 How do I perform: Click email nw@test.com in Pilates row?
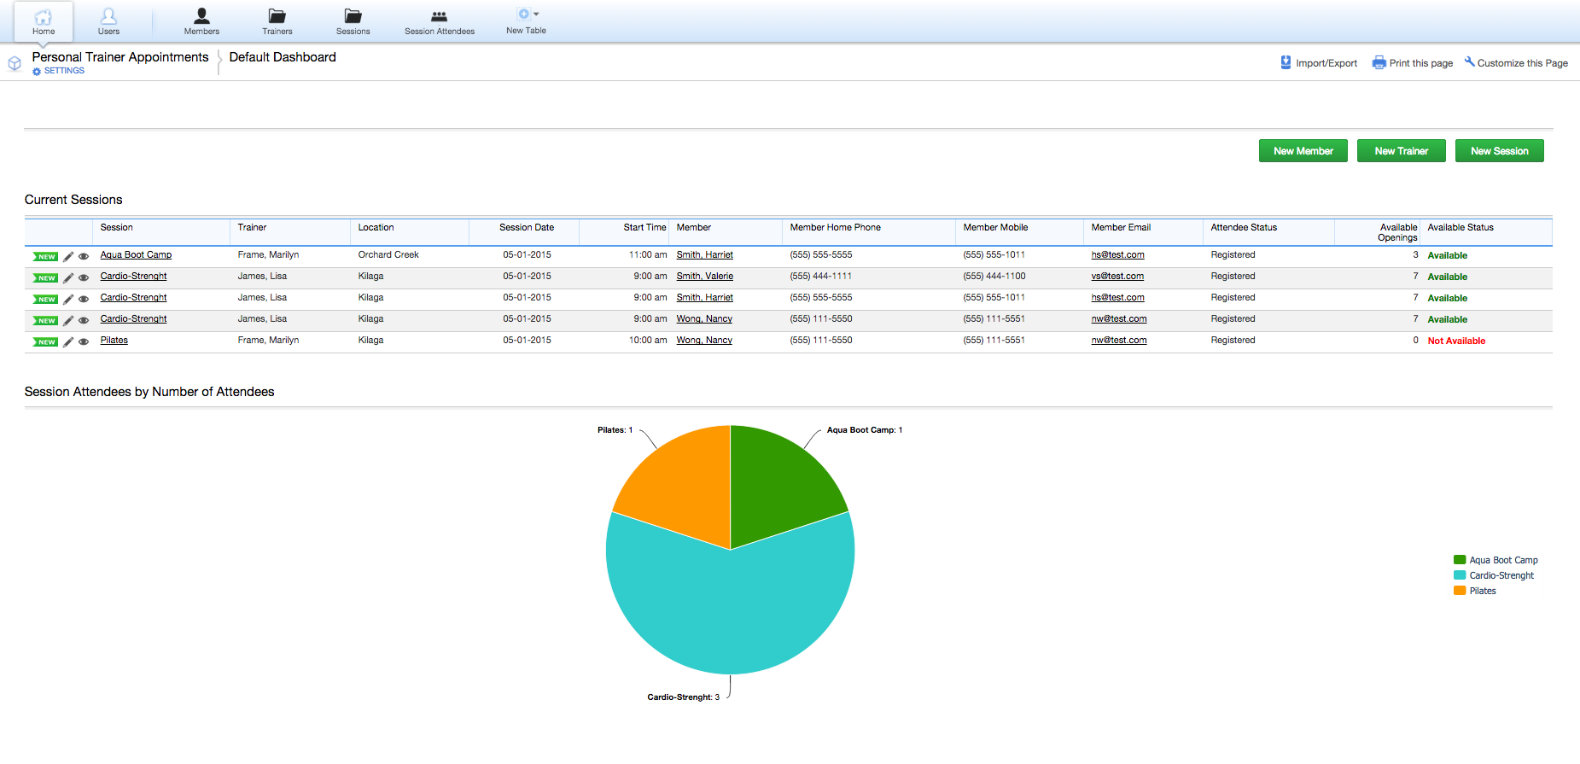[x=1119, y=340]
